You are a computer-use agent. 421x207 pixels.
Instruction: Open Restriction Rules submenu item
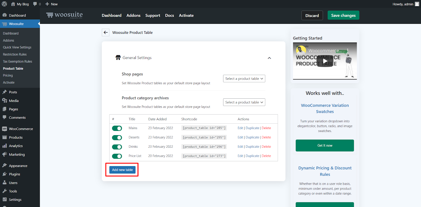click(15, 54)
